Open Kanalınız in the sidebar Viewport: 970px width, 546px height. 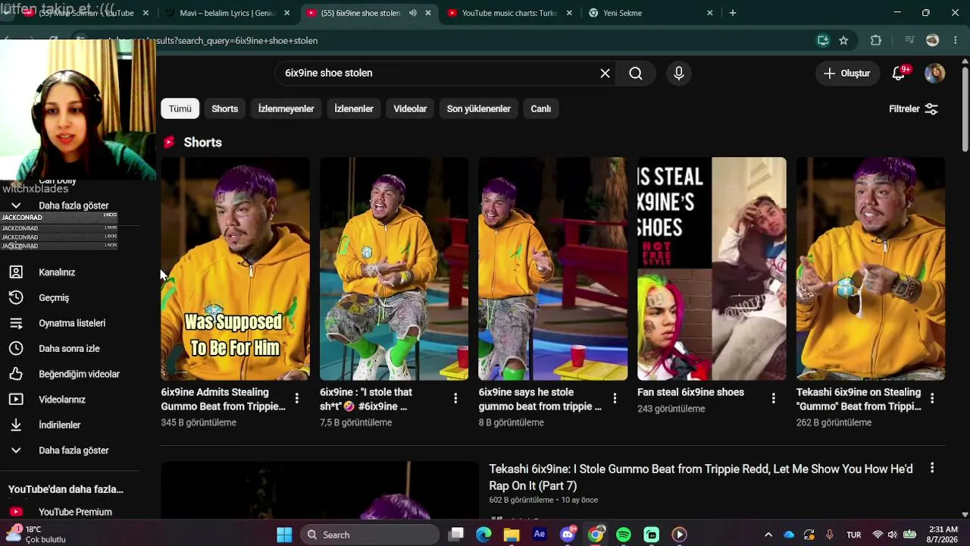pyautogui.click(x=57, y=272)
